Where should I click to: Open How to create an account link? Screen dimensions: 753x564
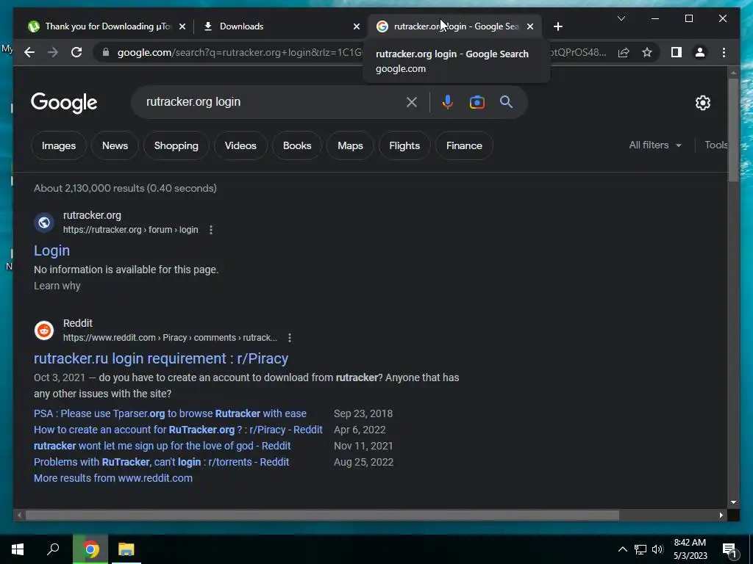[x=178, y=430]
